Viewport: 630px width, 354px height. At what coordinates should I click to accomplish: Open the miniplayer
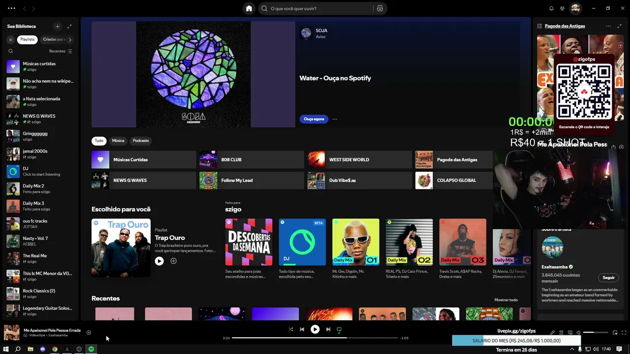pos(615,333)
